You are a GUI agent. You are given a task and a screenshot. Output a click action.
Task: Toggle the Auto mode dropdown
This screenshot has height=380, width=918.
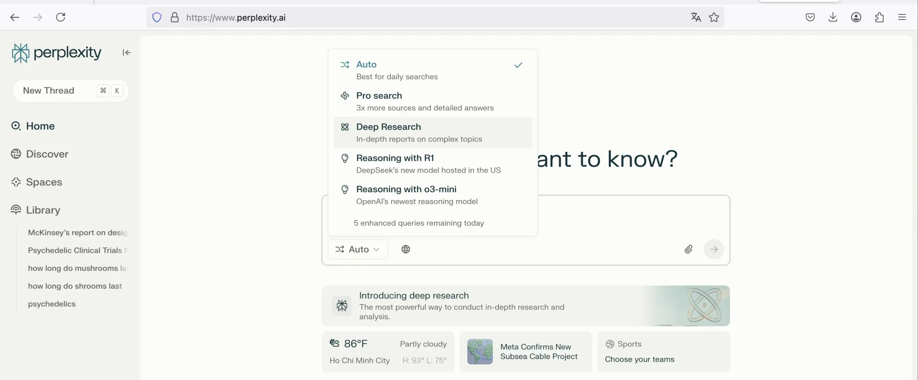click(358, 249)
